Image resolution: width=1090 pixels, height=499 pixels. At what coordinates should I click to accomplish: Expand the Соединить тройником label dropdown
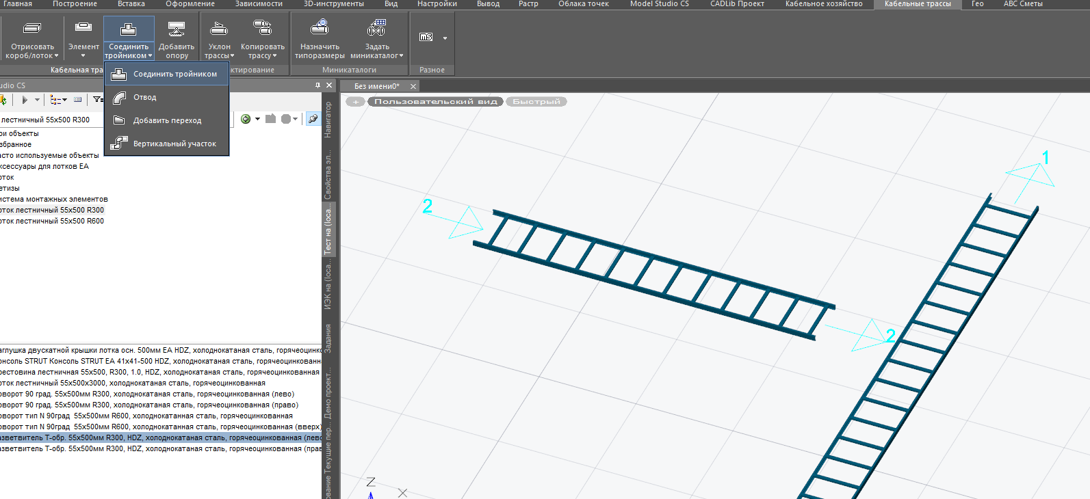pyautogui.click(x=129, y=51)
